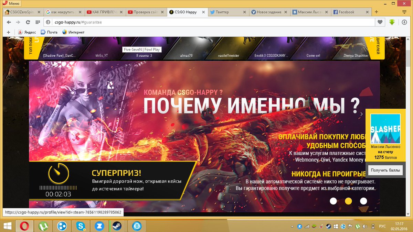Open Zhenya Shashkov winner item
The image size is (413, 232).
pyautogui.click(x=356, y=48)
